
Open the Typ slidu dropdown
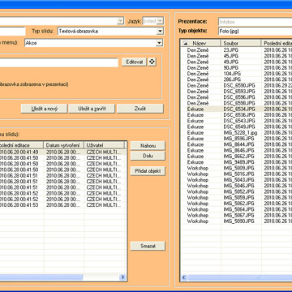pyautogui.click(x=160, y=32)
